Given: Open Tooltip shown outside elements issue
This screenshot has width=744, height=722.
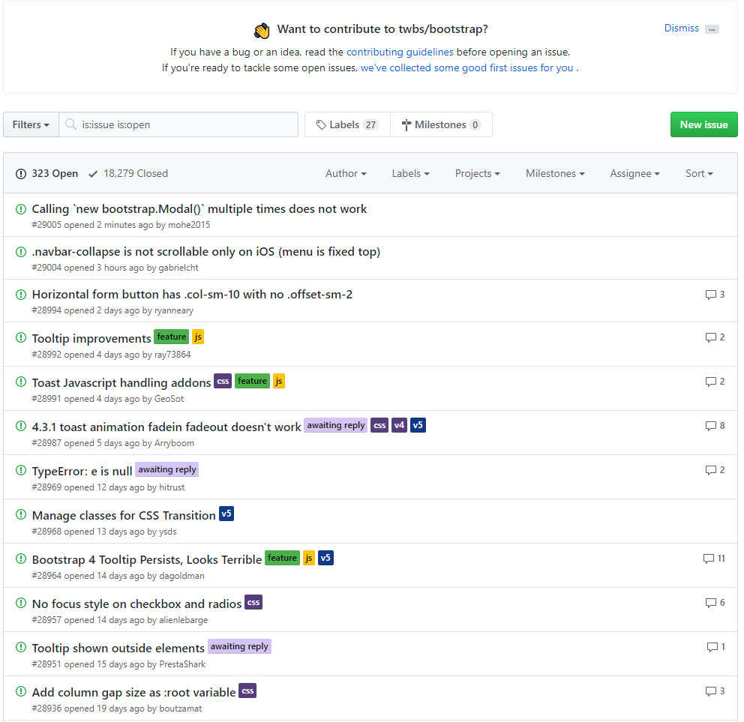Looking at the screenshot, I should coord(118,648).
